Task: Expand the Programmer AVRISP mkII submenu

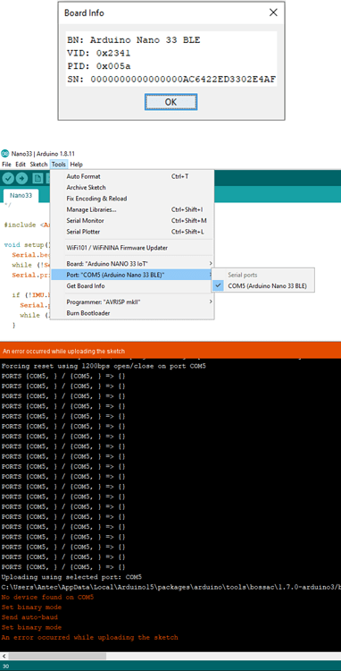Action: (138, 302)
